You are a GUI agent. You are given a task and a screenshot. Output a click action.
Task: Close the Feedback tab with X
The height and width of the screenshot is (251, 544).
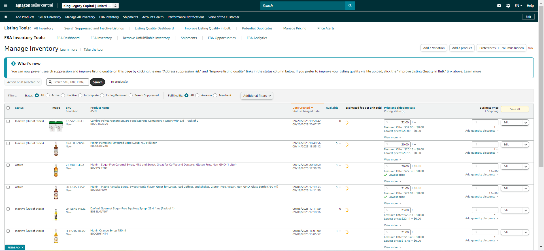click(23, 248)
